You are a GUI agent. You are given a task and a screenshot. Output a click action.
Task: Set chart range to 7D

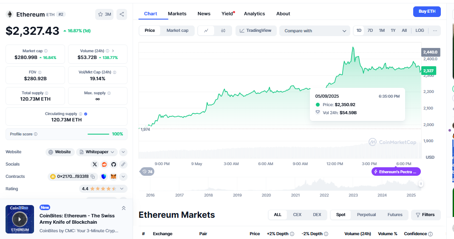tap(370, 31)
